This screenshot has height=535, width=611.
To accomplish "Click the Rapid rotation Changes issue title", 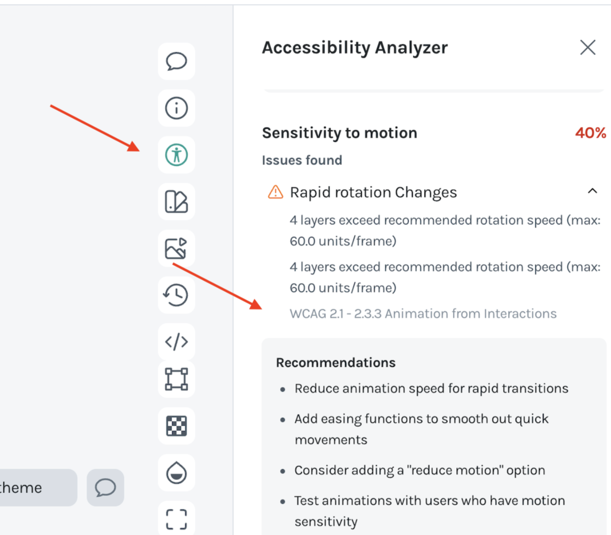I will click(373, 192).
